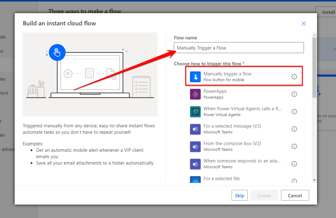Click the Power Virtual Agents trigger icon
Screen dimensions: 336x218
pos(195,111)
